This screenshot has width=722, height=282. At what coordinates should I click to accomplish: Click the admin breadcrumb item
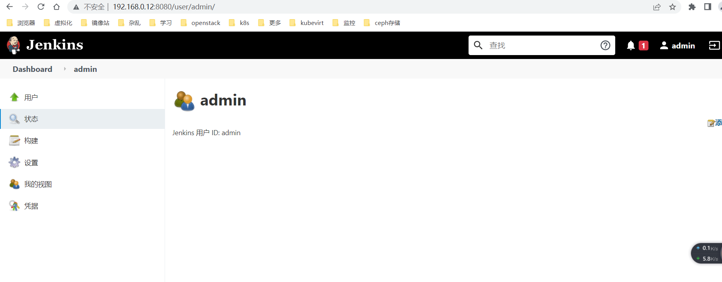(85, 69)
